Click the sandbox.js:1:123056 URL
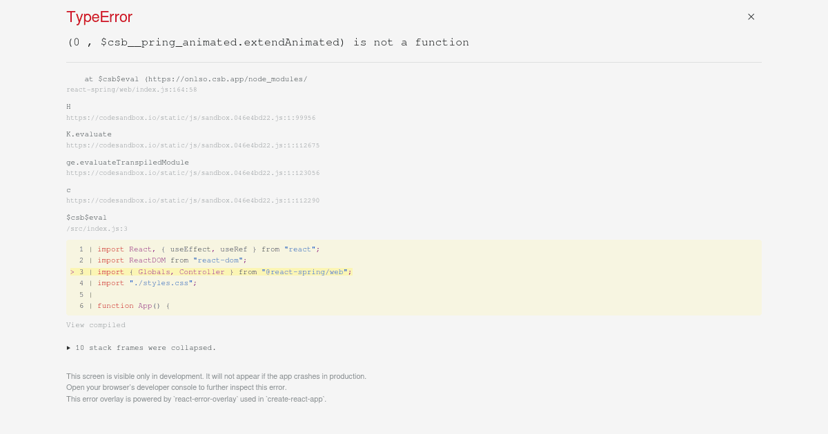828x434 pixels. [193, 172]
